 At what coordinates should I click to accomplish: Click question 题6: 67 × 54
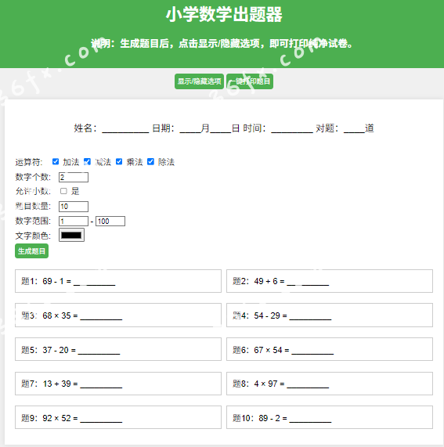click(x=330, y=349)
